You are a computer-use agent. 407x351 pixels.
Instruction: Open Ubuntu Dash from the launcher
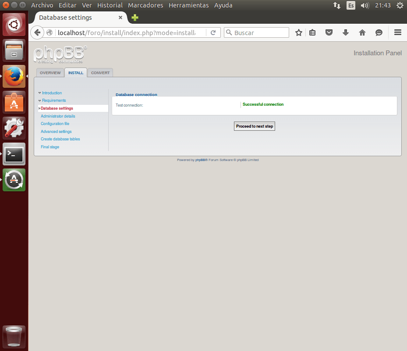point(14,25)
